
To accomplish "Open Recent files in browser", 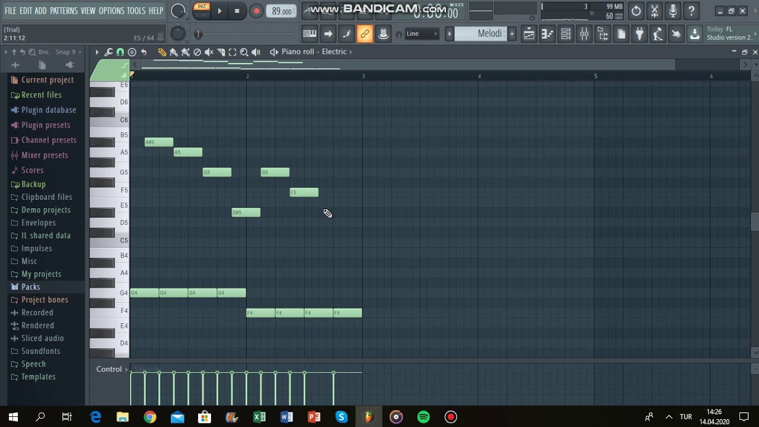I will [x=42, y=95].
